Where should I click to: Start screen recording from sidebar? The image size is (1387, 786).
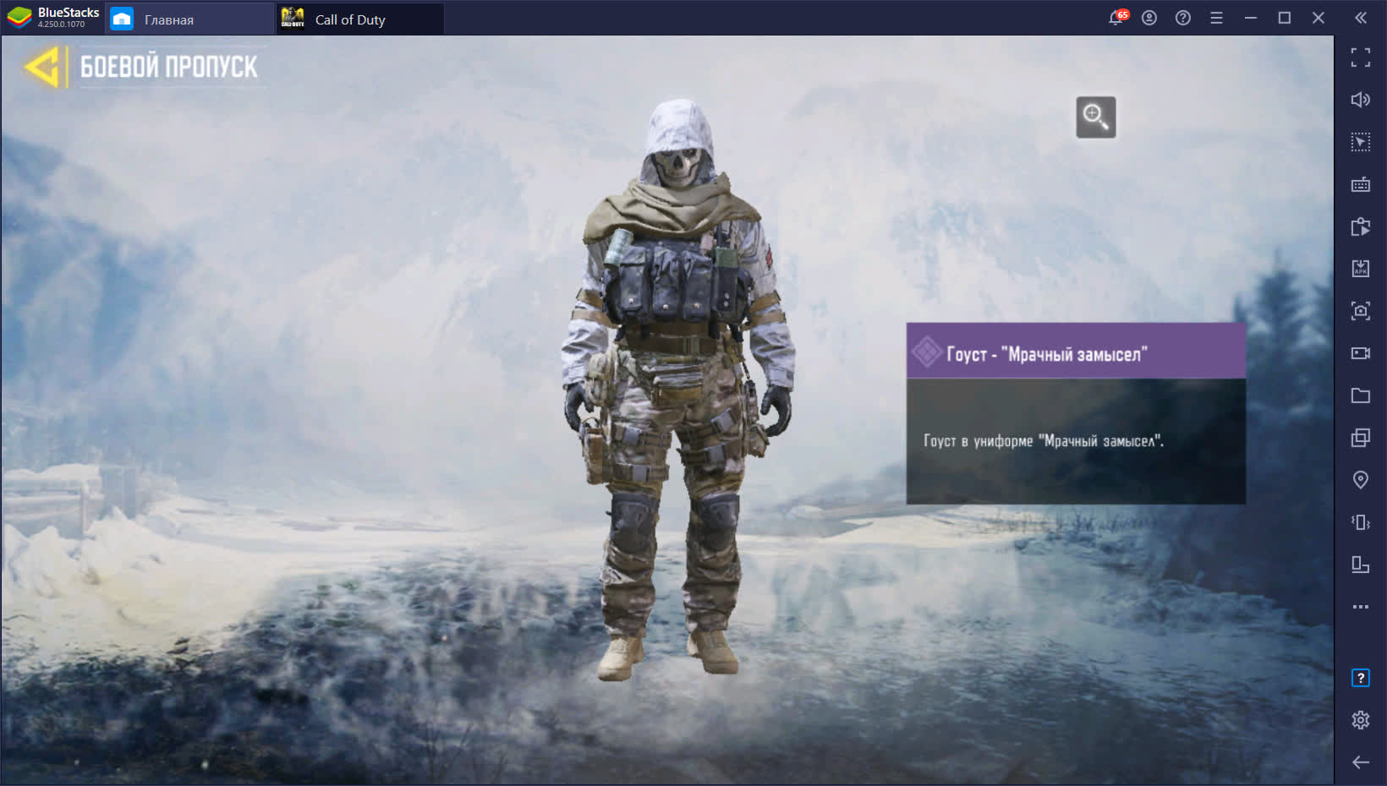point(1361,353)
